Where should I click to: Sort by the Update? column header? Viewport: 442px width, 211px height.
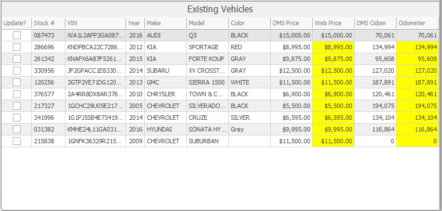[16, 23]
